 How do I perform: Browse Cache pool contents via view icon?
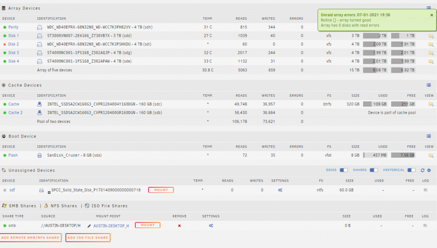pyautogui.click(x=431, y=105)
